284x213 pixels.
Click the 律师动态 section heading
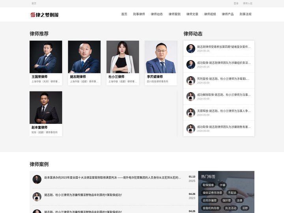193,34
